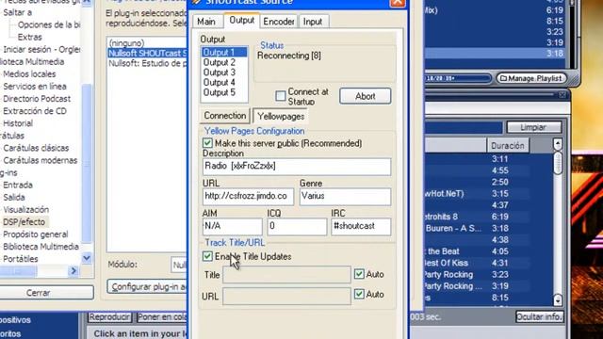Select Output 2 in the output list
The width and height of the screenshot is (603, 339).
(x=224, y=62)
